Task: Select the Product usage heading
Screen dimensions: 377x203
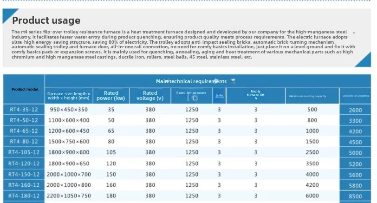Action: 46,20
